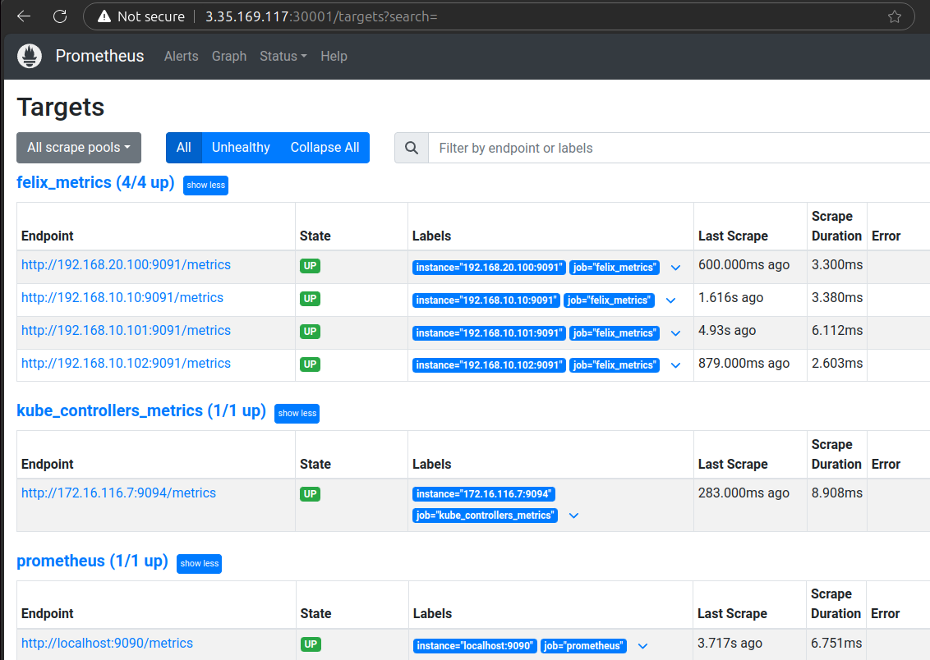Open kube_controllers_metrics (1/1 up) heading link
930x660 pixels.
(x=141, y=410)
